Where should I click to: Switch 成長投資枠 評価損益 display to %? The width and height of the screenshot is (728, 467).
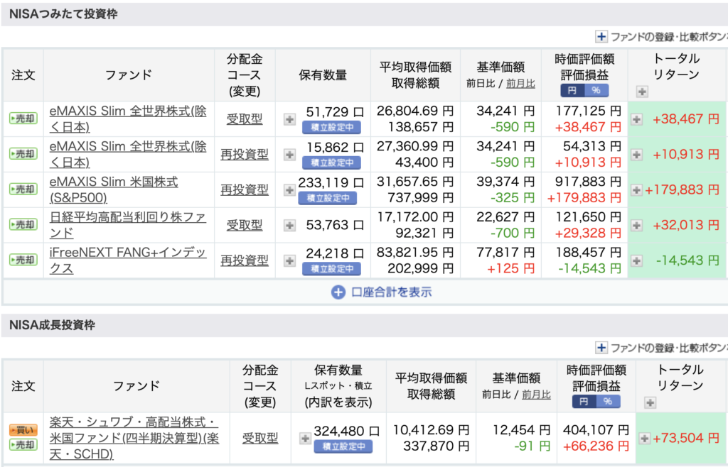coord(609,401)
